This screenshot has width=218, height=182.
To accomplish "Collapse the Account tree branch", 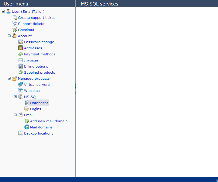I will tap(9, 36).
